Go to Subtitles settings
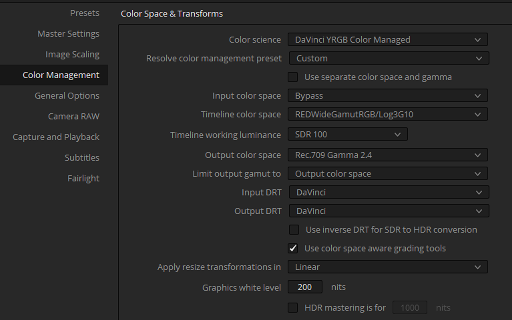 tap(82, 158)
